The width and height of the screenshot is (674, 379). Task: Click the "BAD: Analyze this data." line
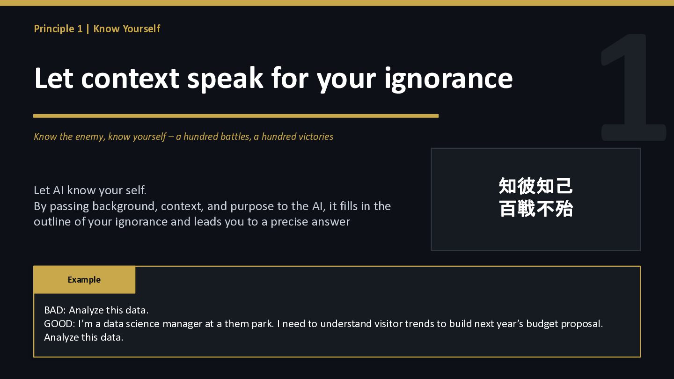tap(96, 310)
